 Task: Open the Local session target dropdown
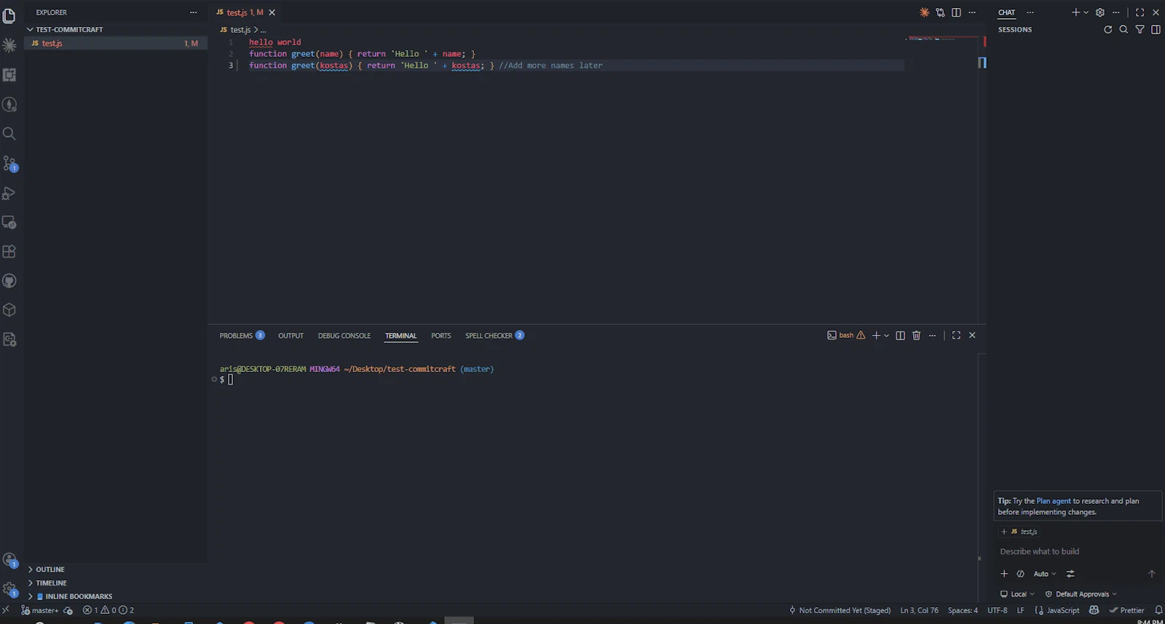point(1017,594)
